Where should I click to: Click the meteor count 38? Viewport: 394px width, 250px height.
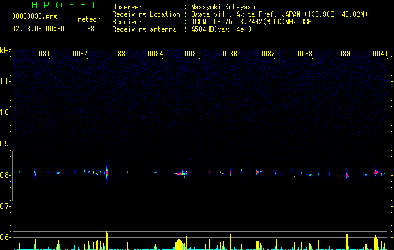(91, 29)
